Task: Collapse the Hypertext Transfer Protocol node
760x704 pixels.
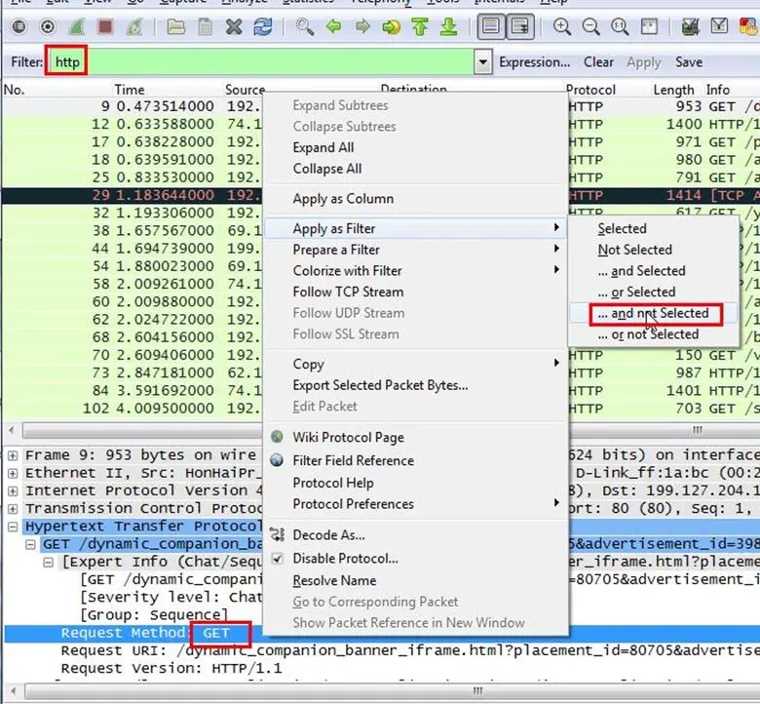Action: point(12,527)
